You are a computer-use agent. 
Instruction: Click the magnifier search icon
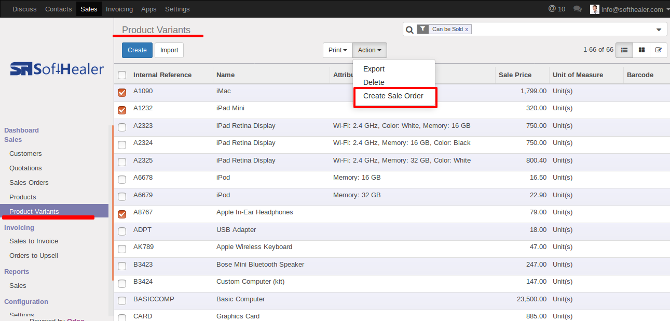point(410,30)
